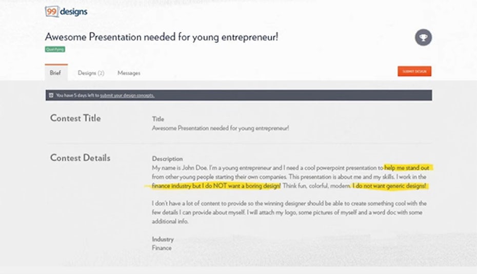
Task: Follow the "submit your design concepts" link
Action: pyautogui.click(x=127, y=95)
